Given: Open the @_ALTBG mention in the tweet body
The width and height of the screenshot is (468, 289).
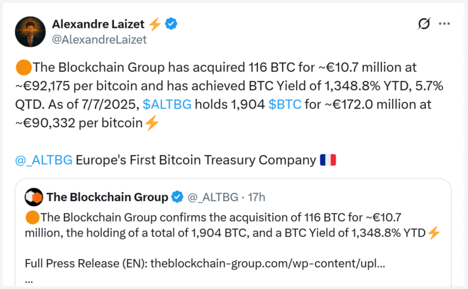Looking at the screenshot, I should click(x=44, y=160).
